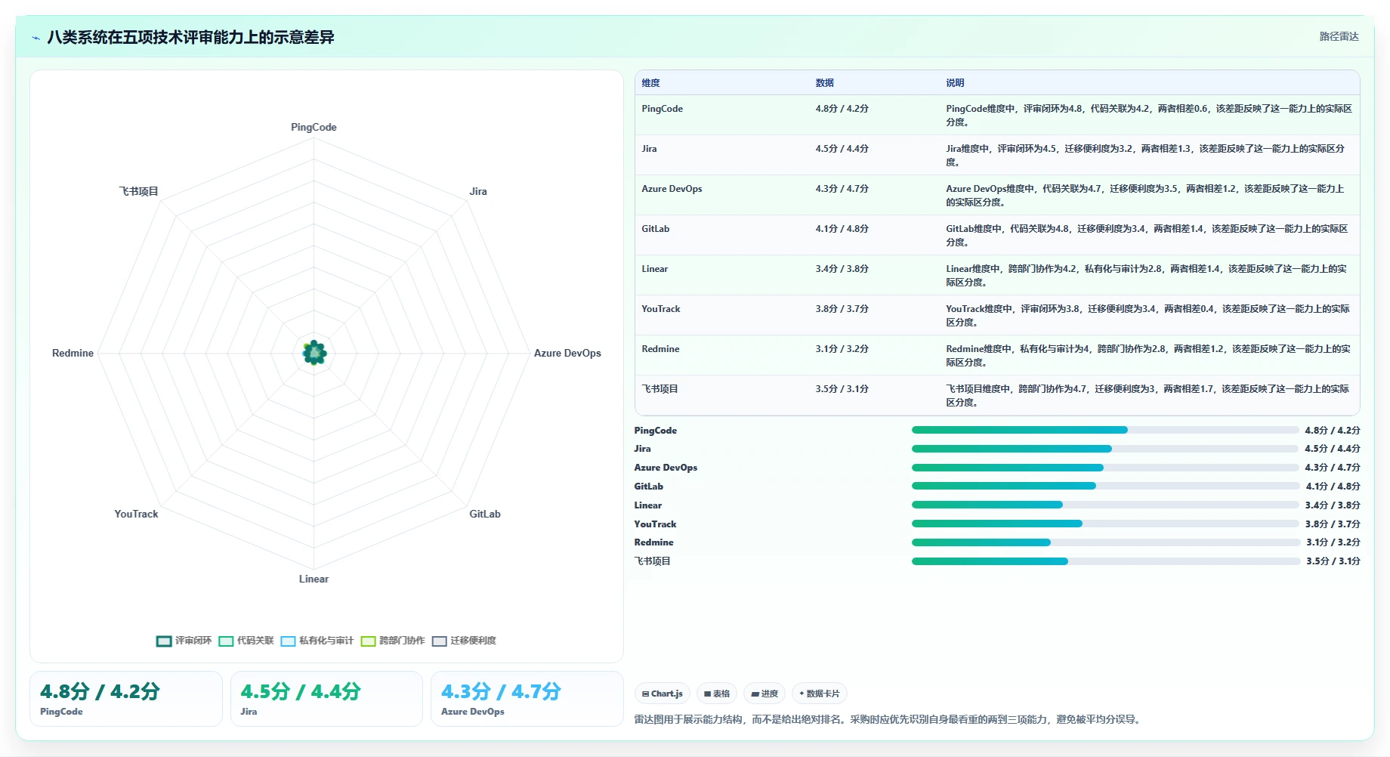Select the PingCode score card
This screenshot has height=757, width=1390.
[x=126, y=699]
